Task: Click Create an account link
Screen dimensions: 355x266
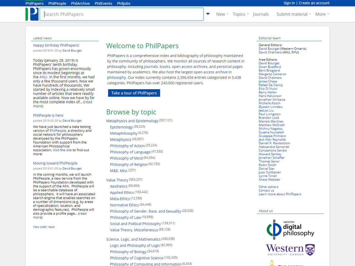Action: (x=314, y=3)
